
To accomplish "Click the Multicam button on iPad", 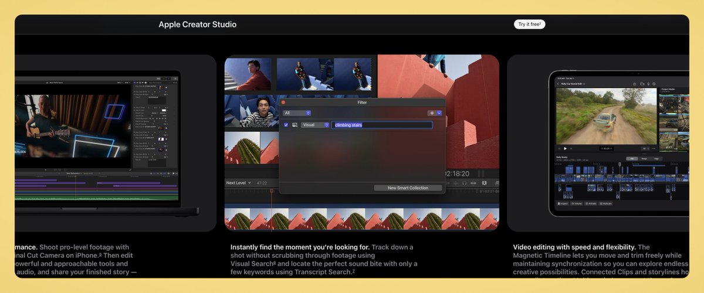I will pyautogui.click(x=605, y=203).
